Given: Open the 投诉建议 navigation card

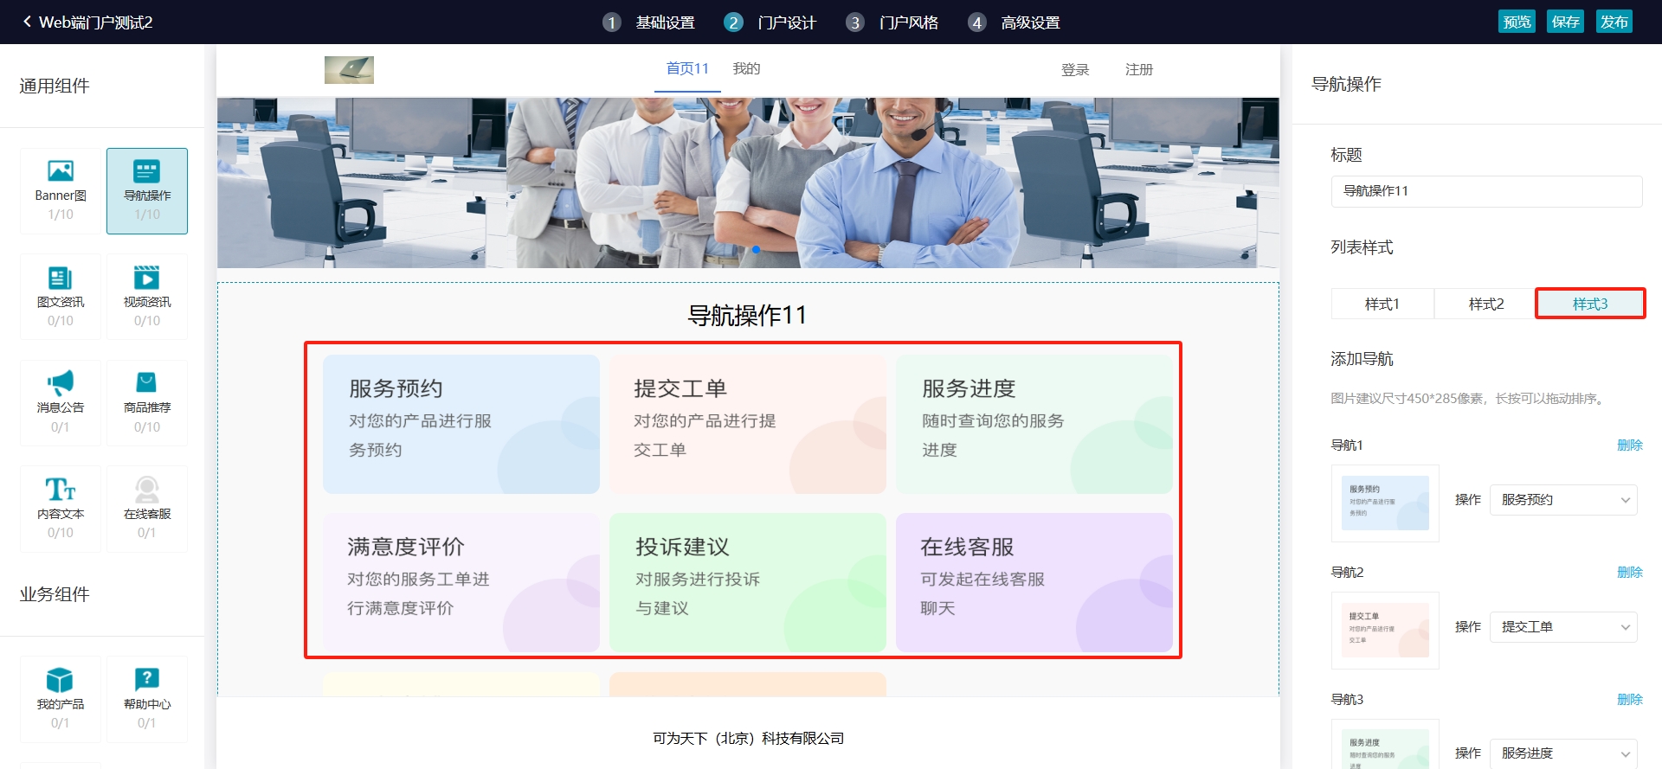Looking at the screenshot, I should (x=748, y=582).
